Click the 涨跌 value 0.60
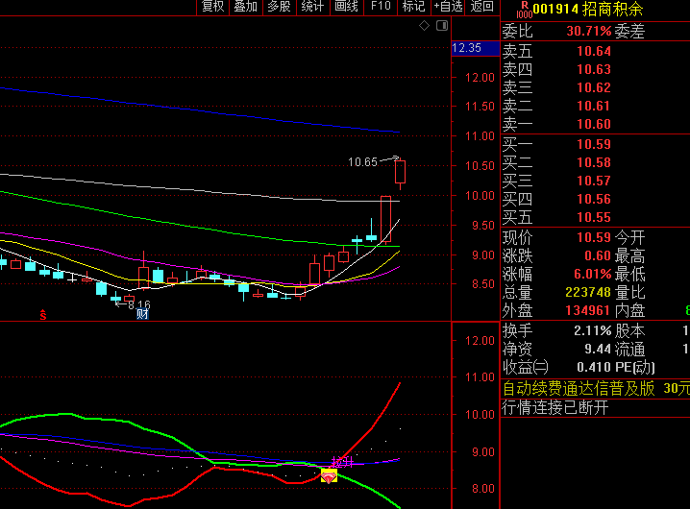This screenshot has width=690, height=509. coord(598,256)
